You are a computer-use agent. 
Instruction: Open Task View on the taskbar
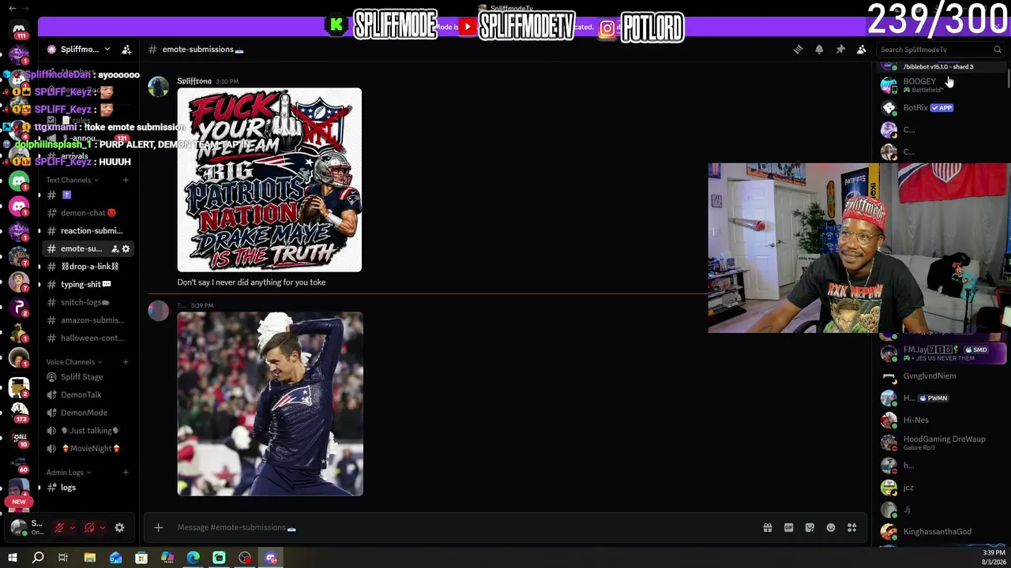pos(63,559)
